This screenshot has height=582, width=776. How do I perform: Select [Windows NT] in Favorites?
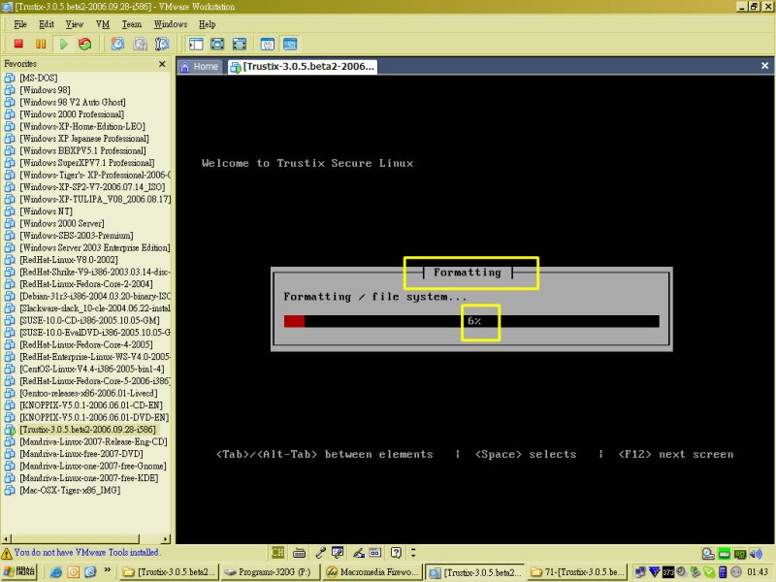pos(46,211)
